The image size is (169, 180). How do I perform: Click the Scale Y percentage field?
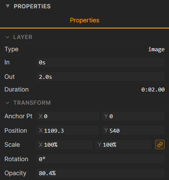coord(123,145)
